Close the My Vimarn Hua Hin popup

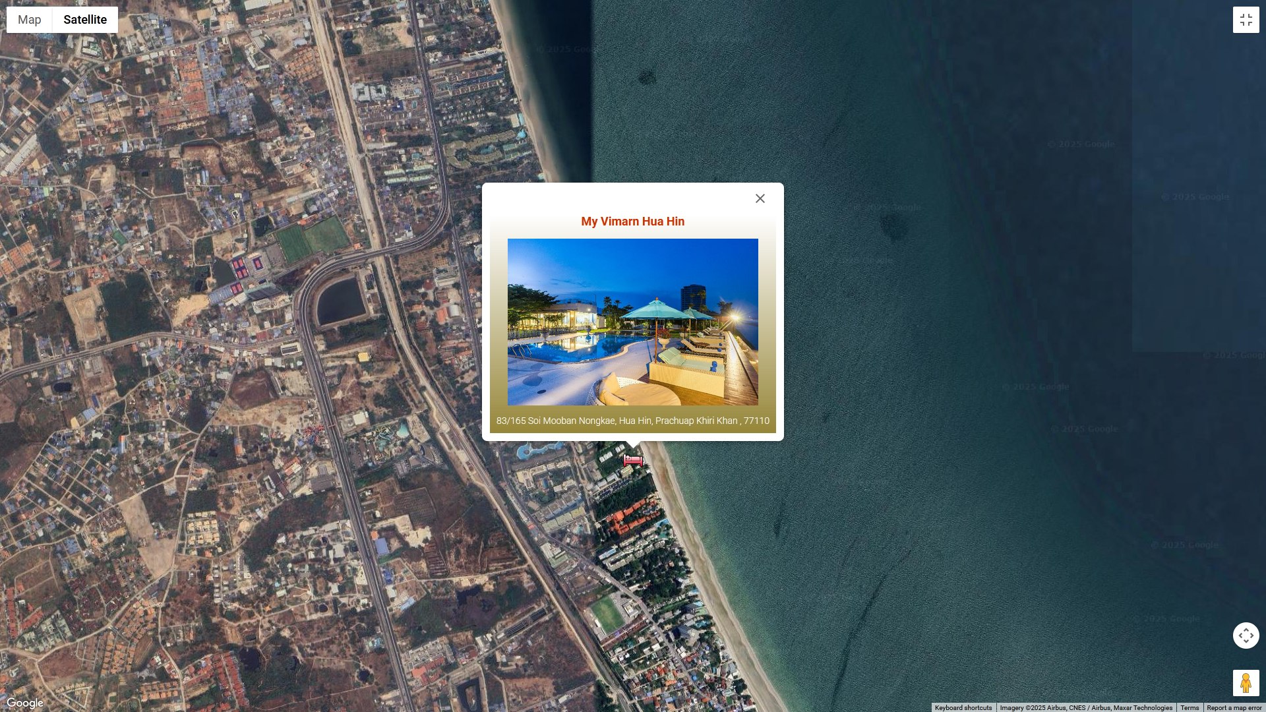[x=760, y=198]
